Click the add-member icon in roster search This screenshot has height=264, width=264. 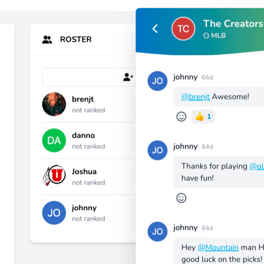(128, 77)
